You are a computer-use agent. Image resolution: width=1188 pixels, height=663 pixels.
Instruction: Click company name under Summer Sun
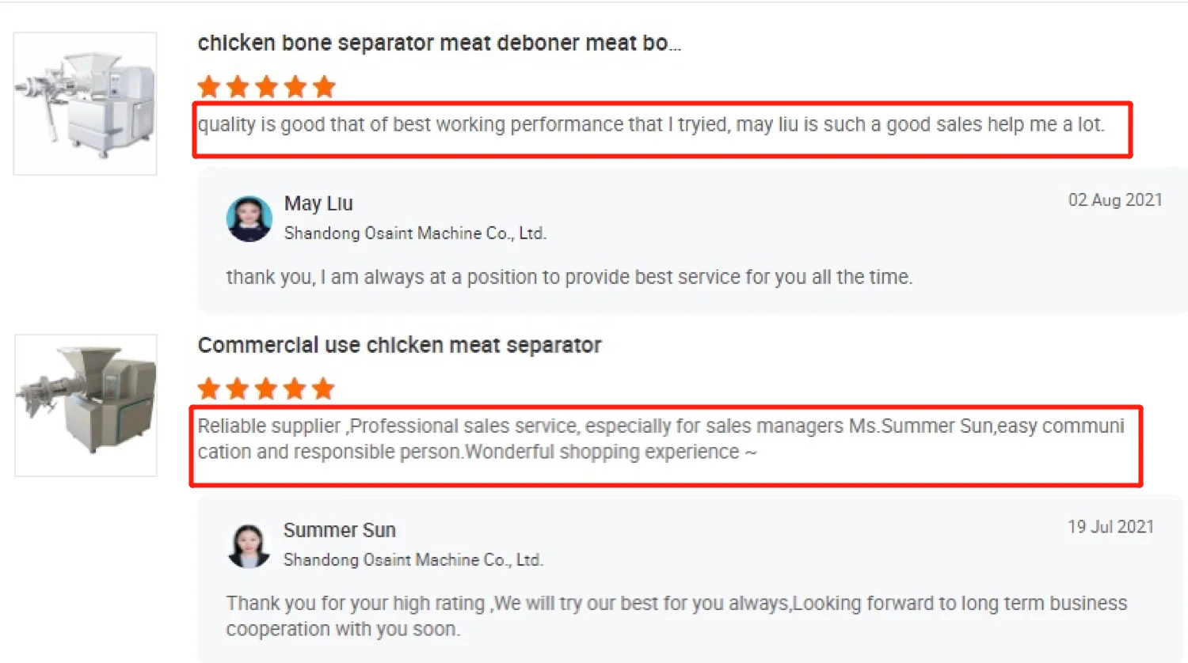[413, 560]
